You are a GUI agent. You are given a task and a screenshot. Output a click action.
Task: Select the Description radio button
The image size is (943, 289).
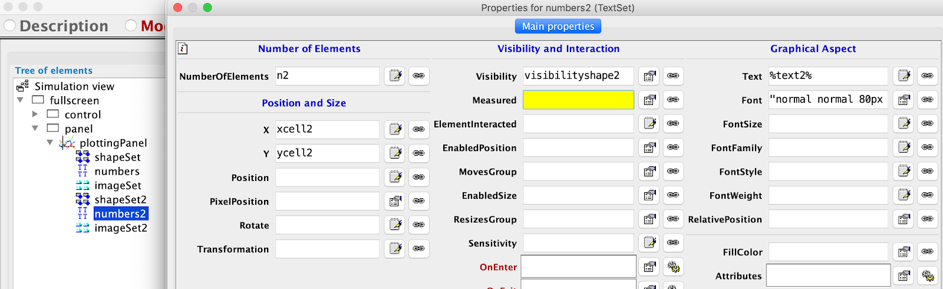click(x=10, y=26)
